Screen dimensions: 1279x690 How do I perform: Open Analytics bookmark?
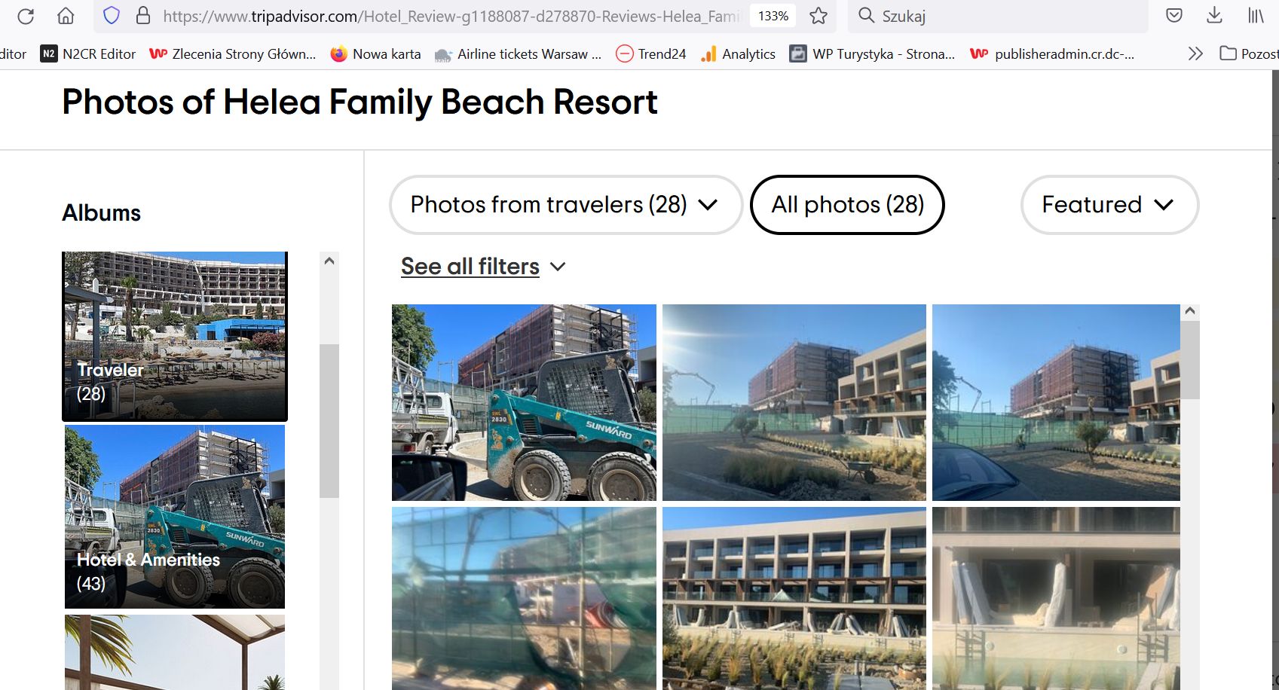738,53
